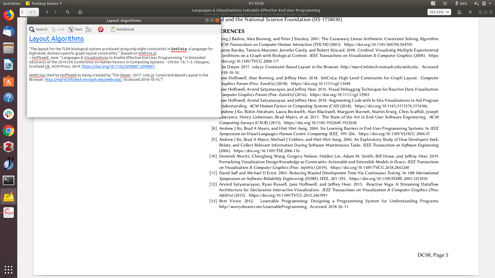Open the marvl.infotech.monash.edu/webcola link in note
The height and width of the screenshot is (278, 495).
[84, 80]
